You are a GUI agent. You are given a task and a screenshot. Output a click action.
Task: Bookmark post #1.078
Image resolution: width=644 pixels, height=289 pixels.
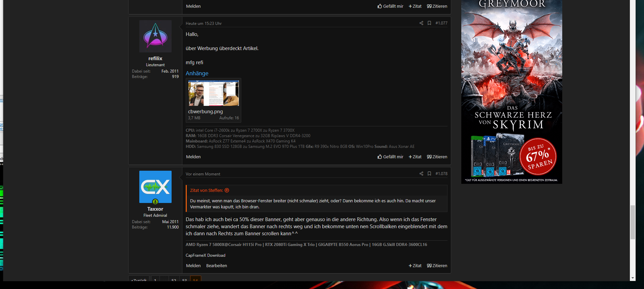[x=429, y=174]
